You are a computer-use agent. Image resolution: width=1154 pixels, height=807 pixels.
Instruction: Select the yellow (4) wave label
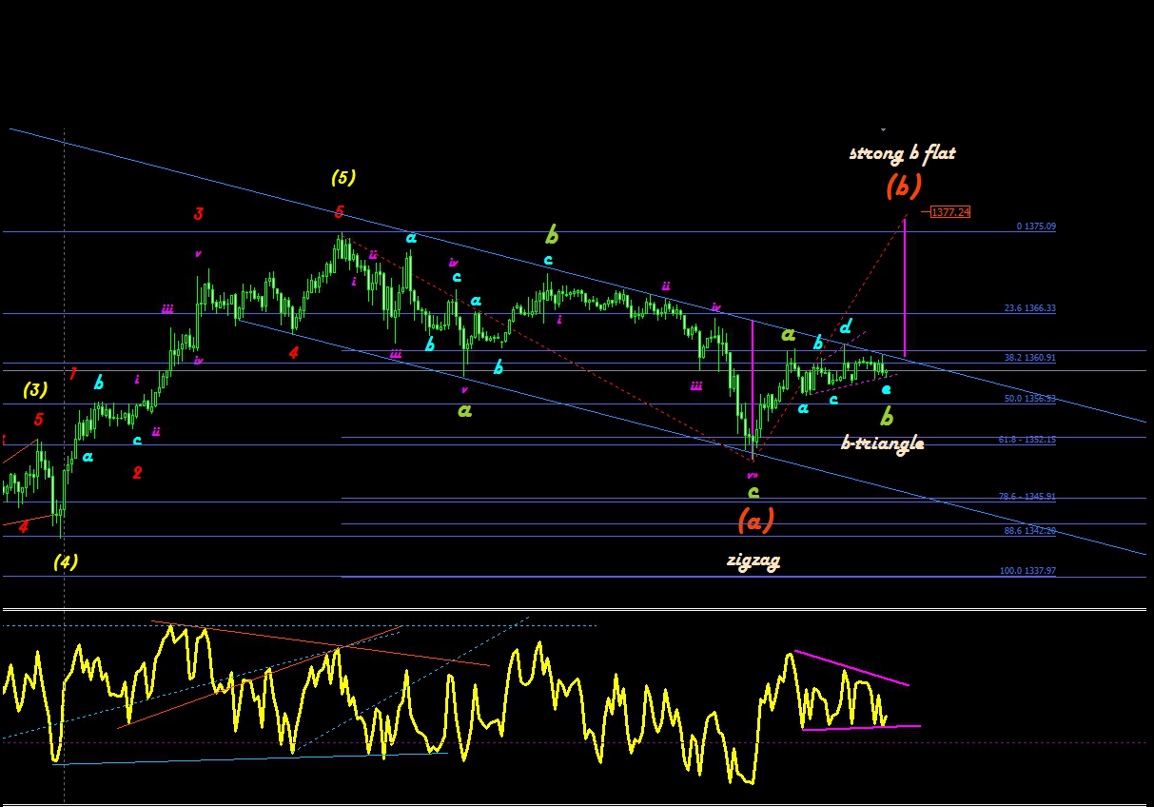tap(66, 561)
